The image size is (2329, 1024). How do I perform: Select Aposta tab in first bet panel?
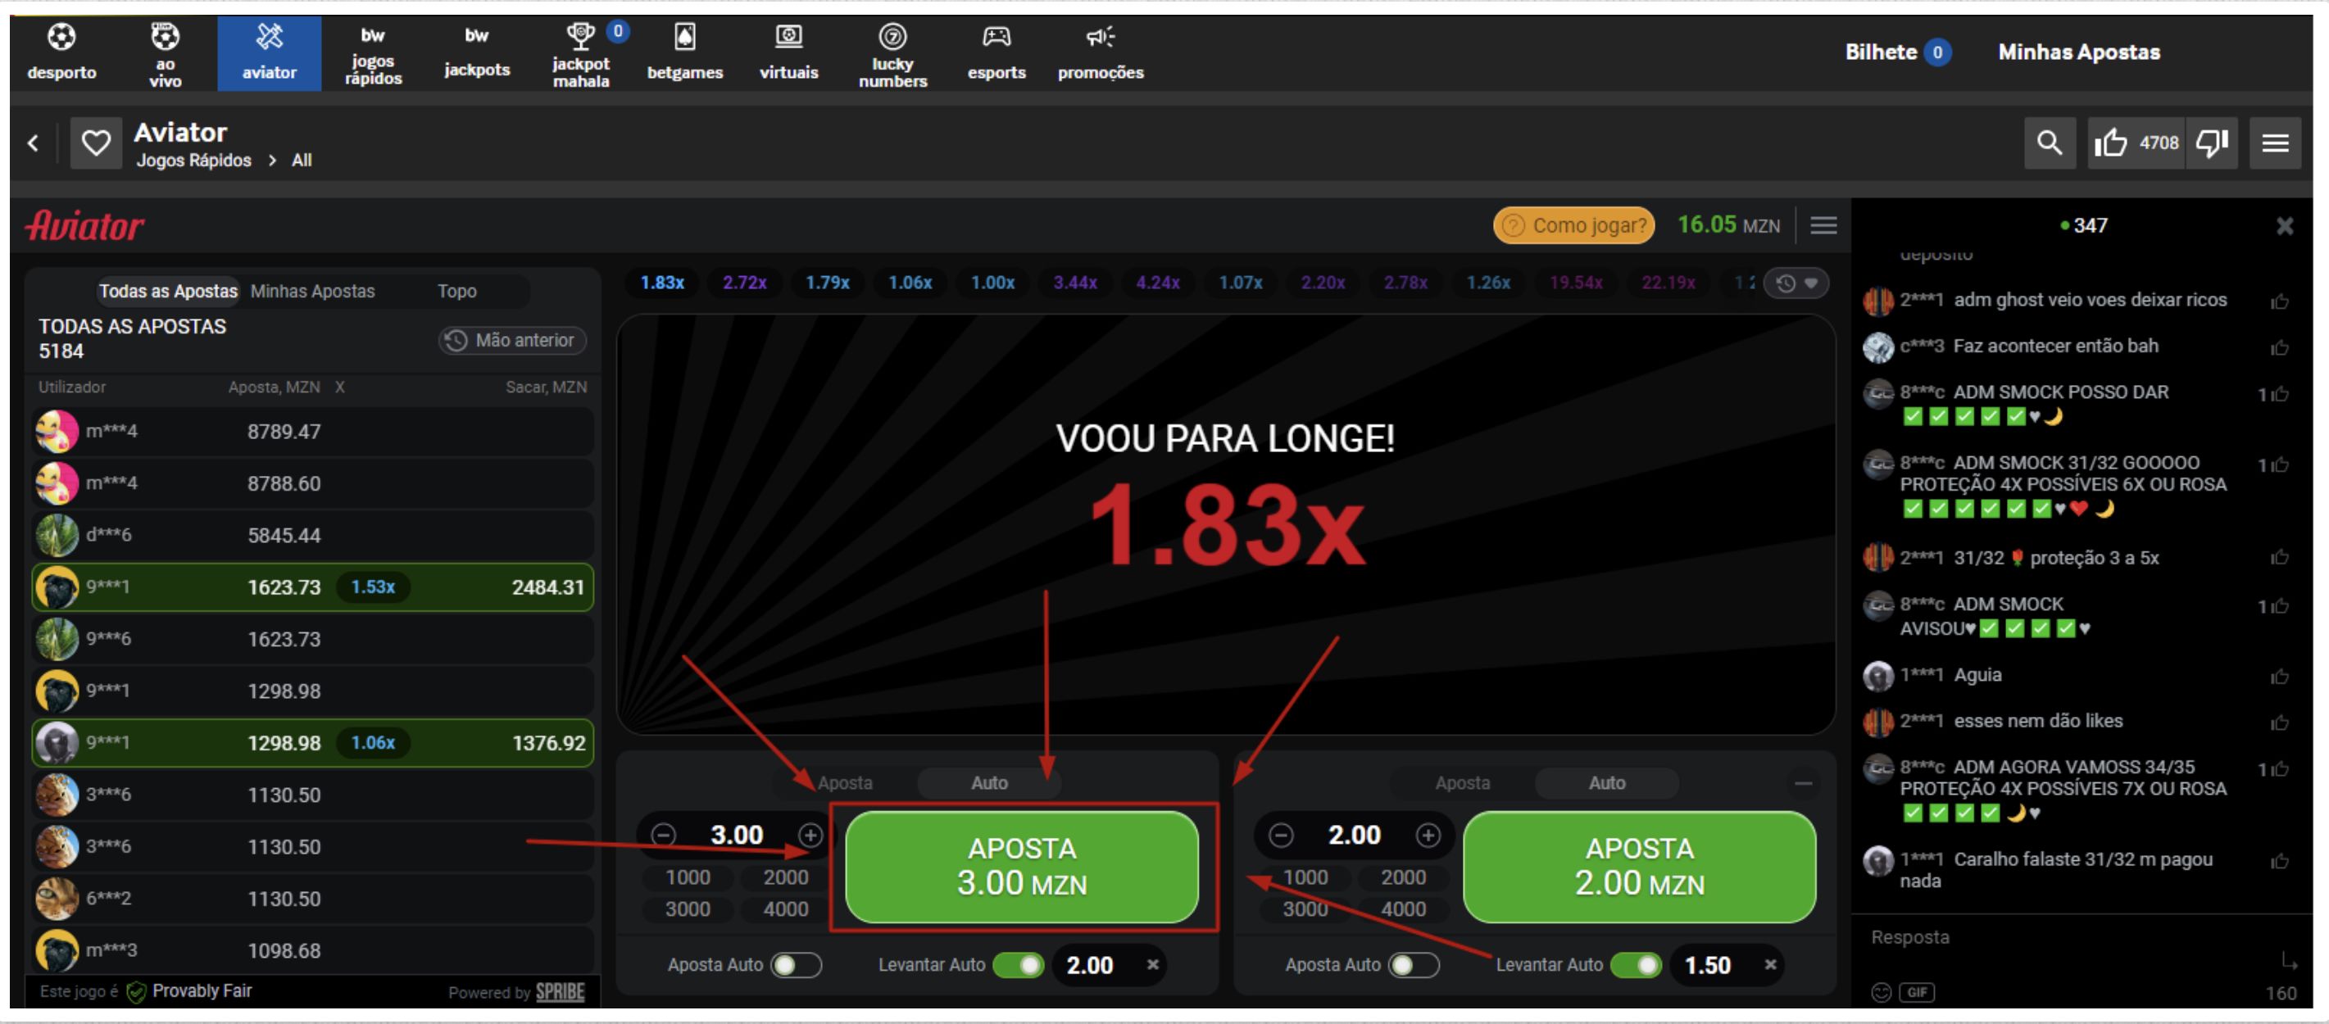(844, 782)
